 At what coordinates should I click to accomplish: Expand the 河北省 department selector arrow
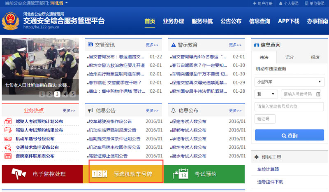click(x=67, y=3)
